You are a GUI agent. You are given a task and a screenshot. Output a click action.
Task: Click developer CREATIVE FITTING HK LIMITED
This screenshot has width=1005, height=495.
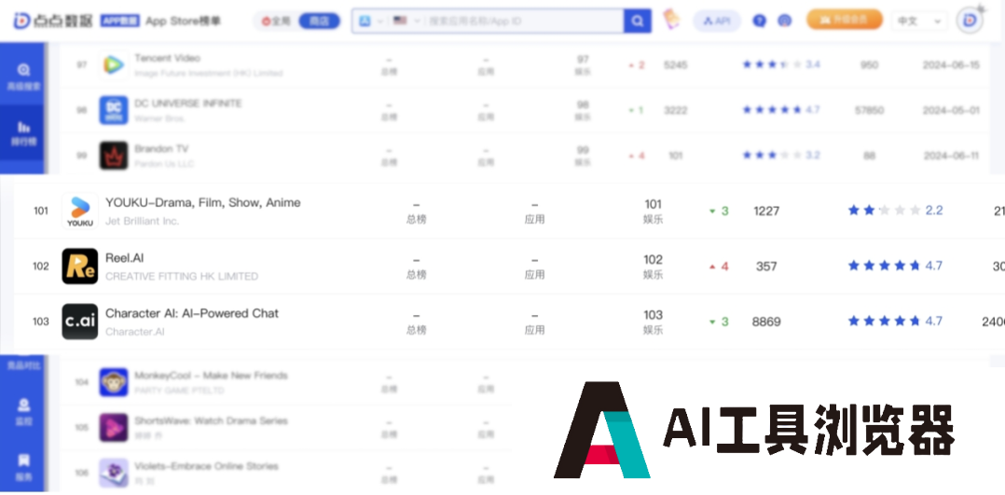[x=182, y=276]
